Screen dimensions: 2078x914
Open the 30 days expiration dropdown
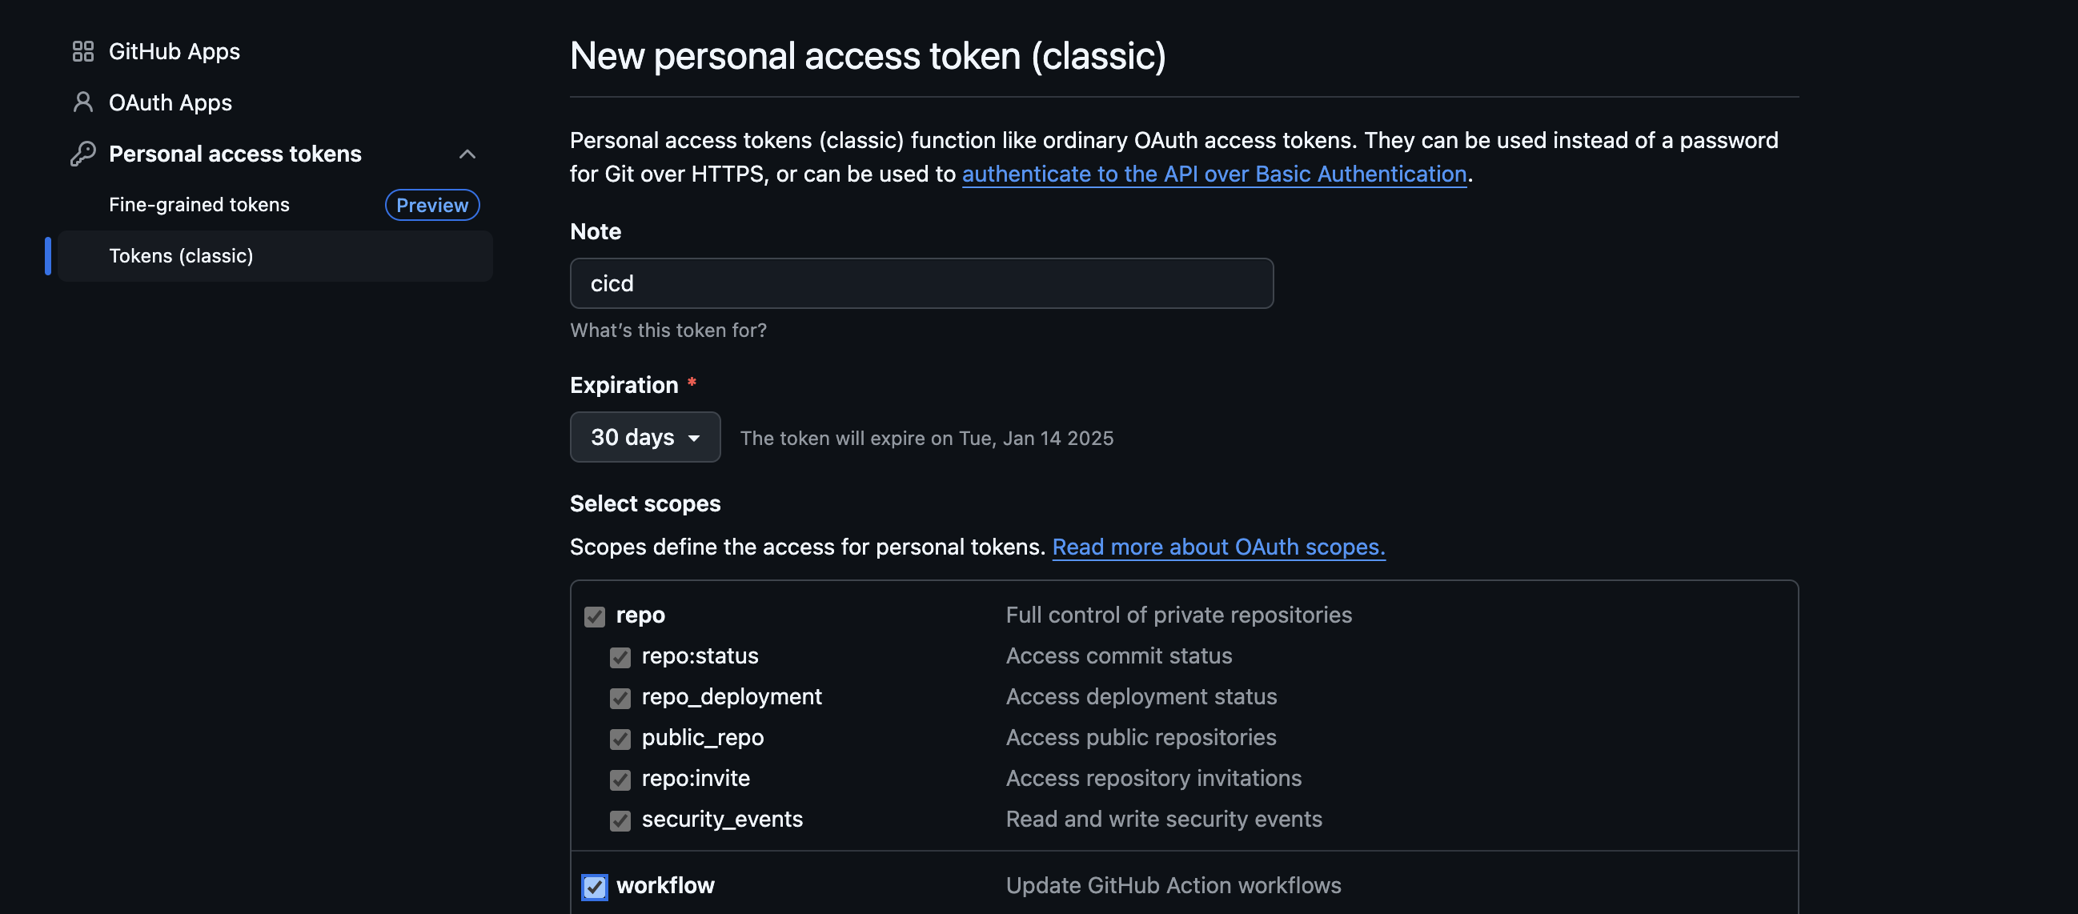(644, 437)
